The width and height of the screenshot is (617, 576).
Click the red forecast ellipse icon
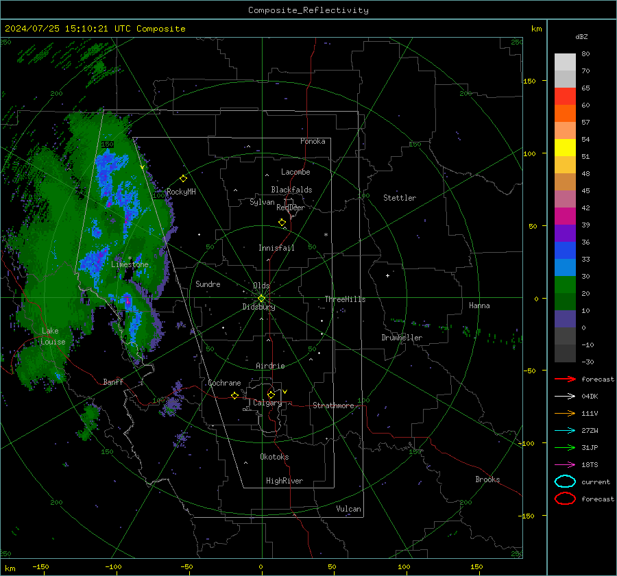tap(565, 499)
